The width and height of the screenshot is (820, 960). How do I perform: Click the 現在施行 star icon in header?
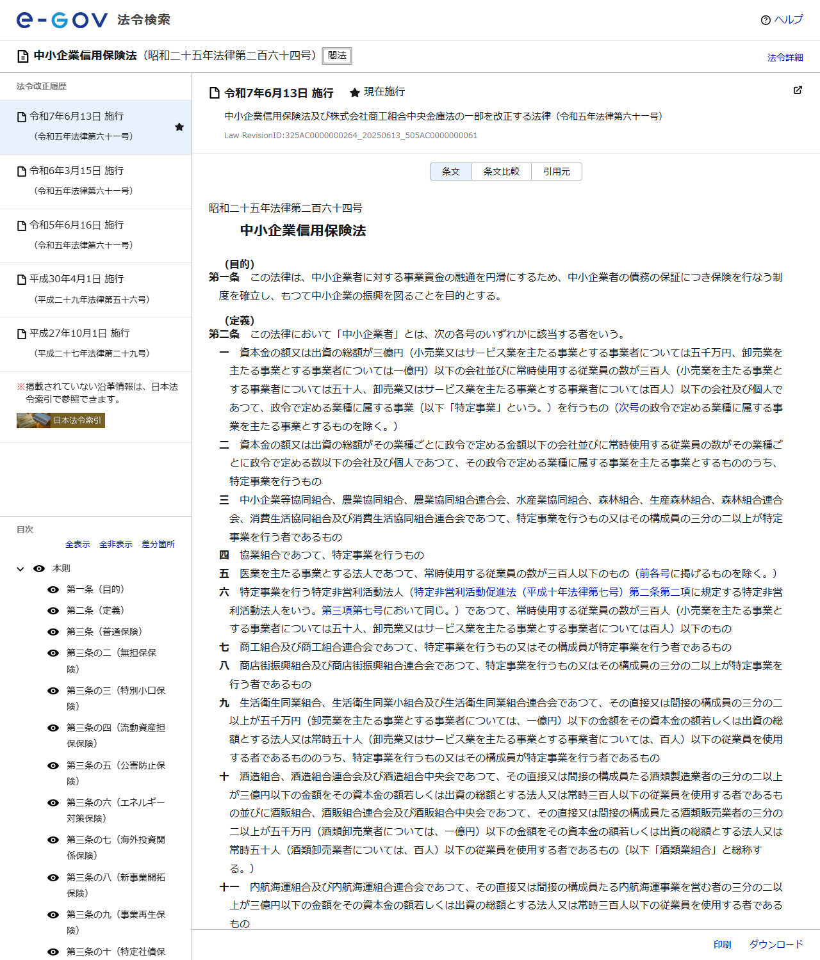(354, 93)
